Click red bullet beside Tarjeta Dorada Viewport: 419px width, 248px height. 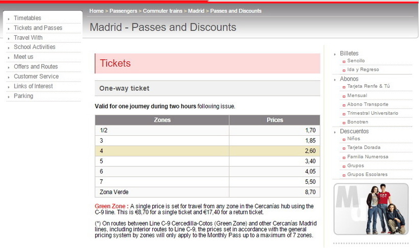pos(344,148)
